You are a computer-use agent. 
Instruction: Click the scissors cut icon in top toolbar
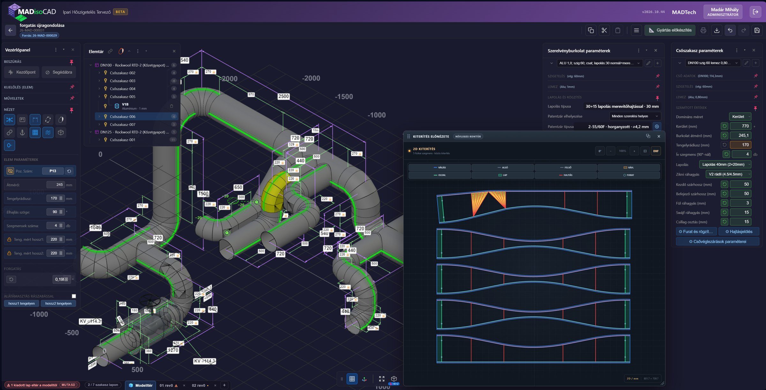pos(604,30)
